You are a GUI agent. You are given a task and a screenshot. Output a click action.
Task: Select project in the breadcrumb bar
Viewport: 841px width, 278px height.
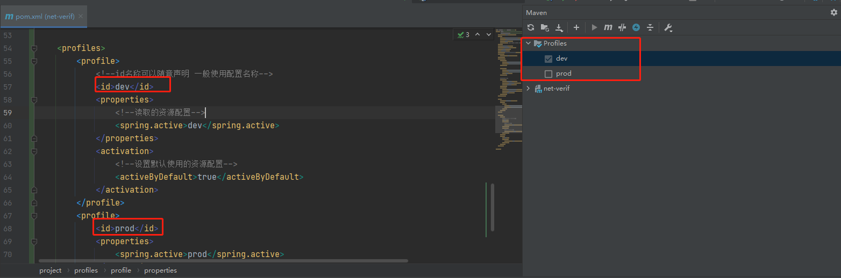[x=51, y=270]
